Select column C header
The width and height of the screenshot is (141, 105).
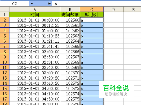(x=92, y=9)
